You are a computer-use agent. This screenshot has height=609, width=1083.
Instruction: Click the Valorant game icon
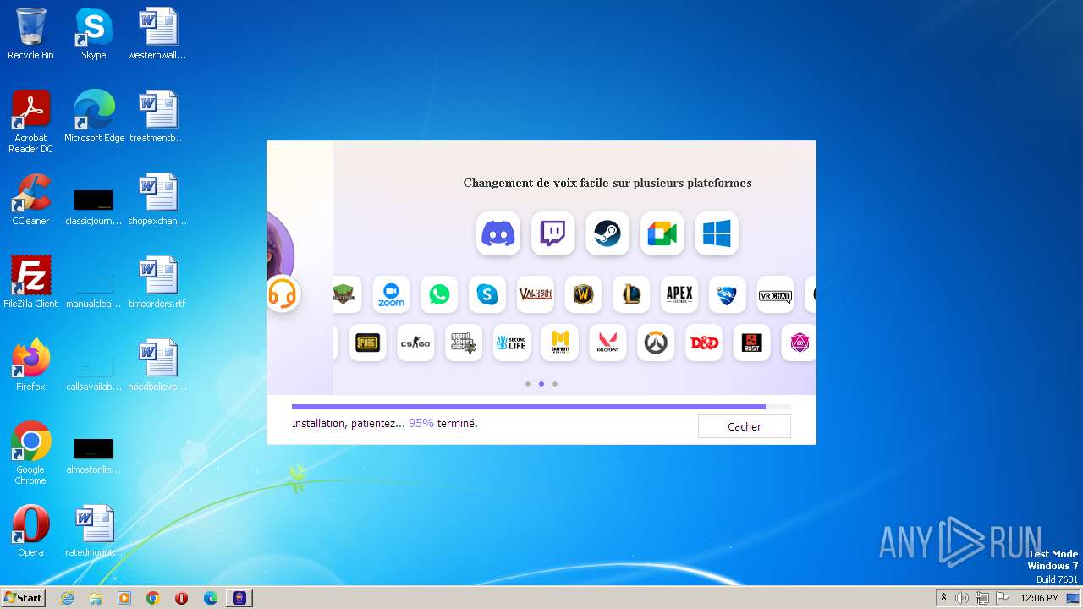point(607,343)
